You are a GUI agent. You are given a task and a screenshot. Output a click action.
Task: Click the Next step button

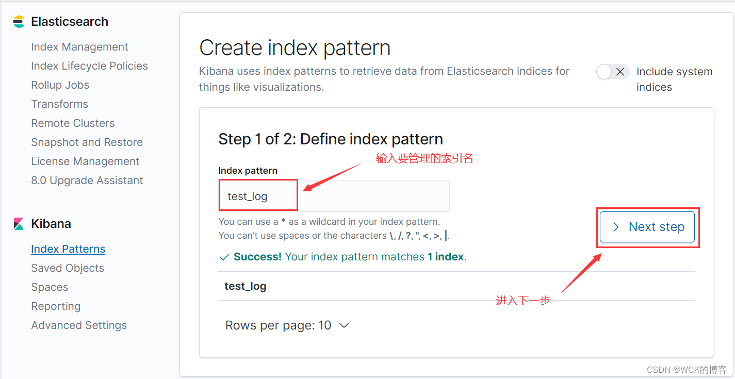(647, 227)
